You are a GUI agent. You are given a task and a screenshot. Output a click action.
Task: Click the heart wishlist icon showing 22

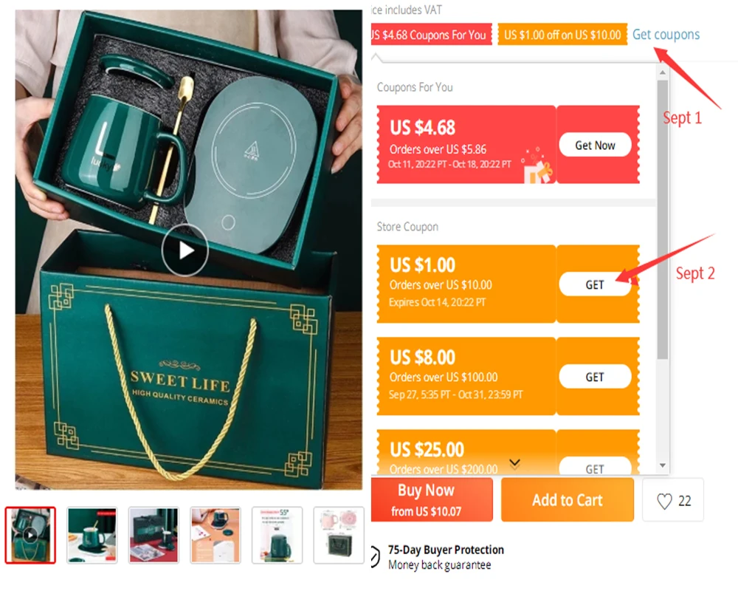click(664, 501)
